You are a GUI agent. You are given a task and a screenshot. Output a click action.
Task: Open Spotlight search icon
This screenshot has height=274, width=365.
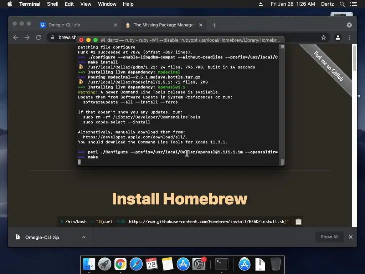coord(342,4)
